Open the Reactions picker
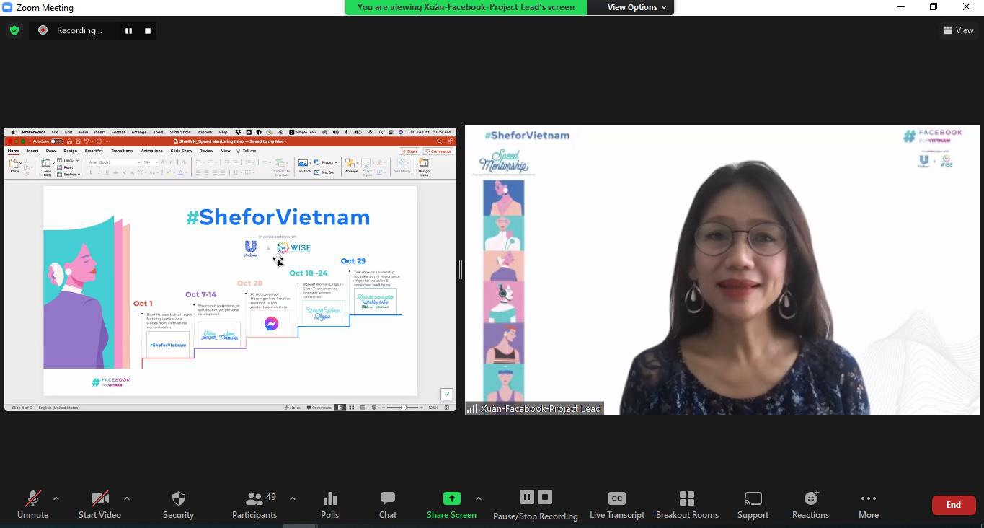 pos(810,503)
